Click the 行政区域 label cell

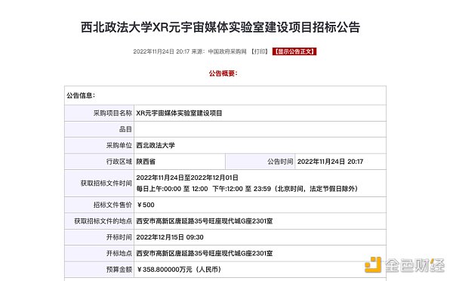(100, 162)
